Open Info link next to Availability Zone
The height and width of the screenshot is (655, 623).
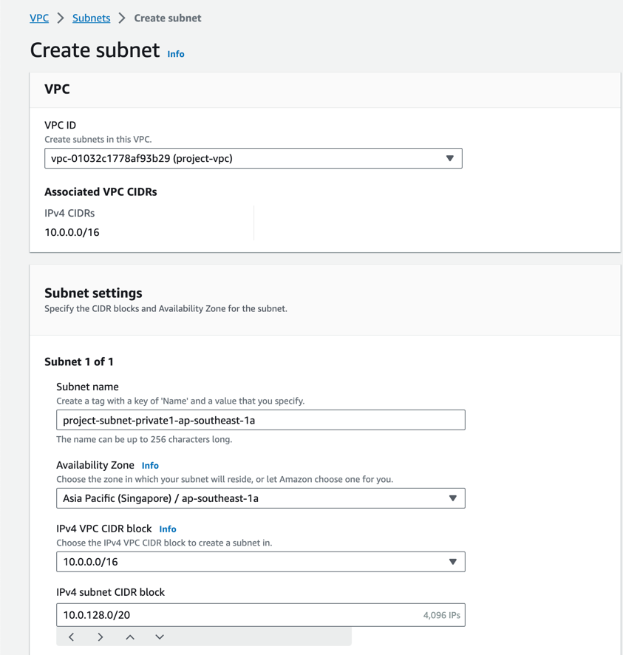150,466
